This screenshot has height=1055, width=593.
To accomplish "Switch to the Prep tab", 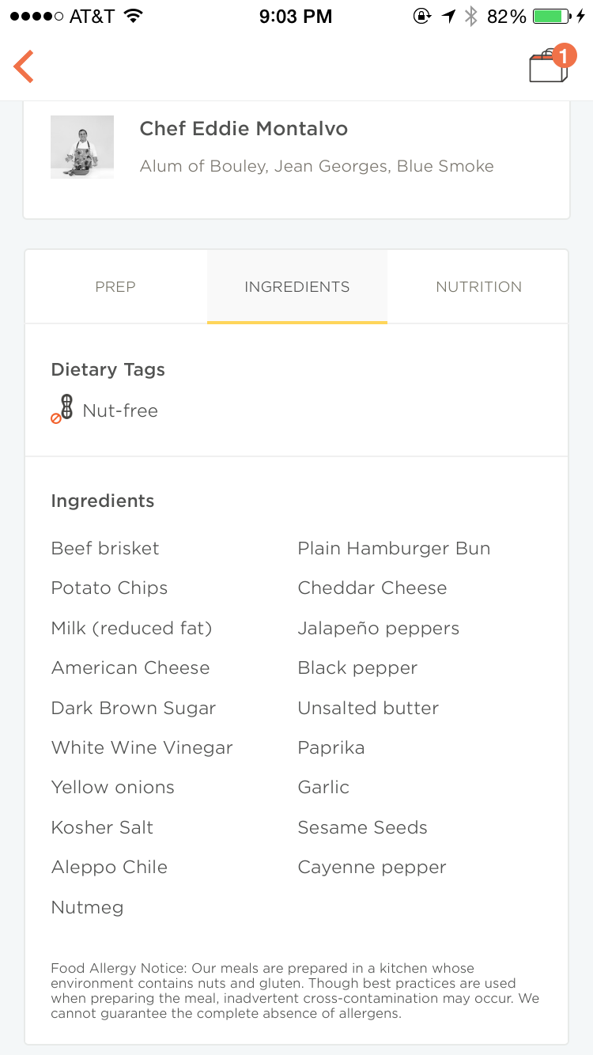I will (x=115, y=287).
